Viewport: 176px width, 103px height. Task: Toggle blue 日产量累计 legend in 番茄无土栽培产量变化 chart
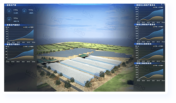[161, 8]
